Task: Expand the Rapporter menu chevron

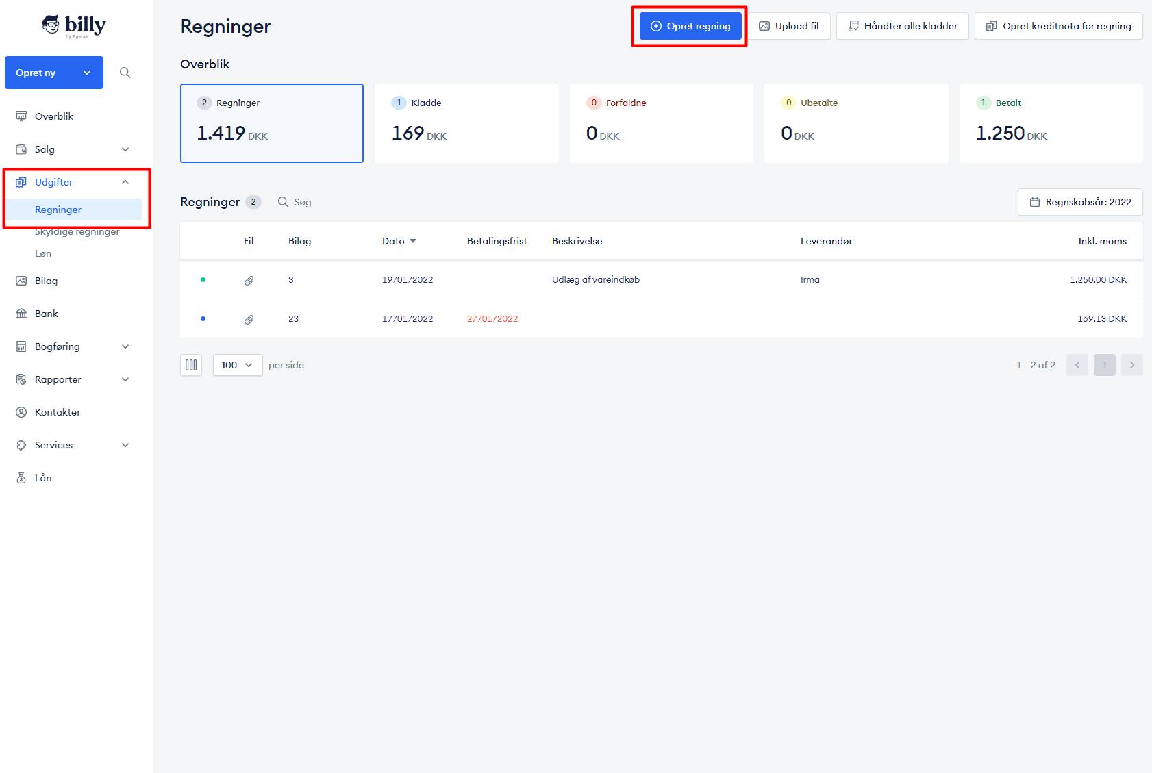Action: point(125,379)
